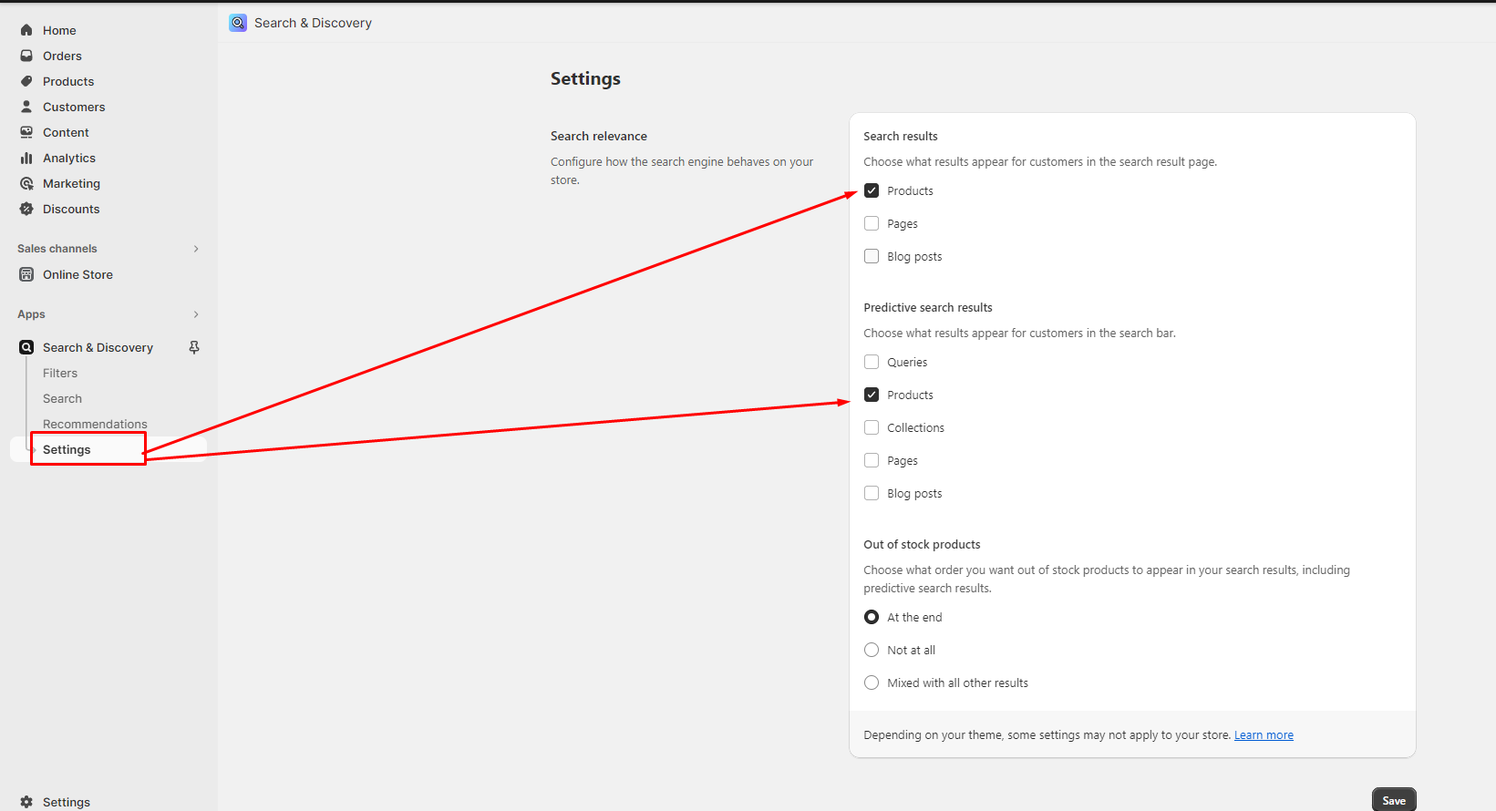This screenshot has height=811, width=1496.
Task: Open the Learn more link
Action: tap(1264, 735)
